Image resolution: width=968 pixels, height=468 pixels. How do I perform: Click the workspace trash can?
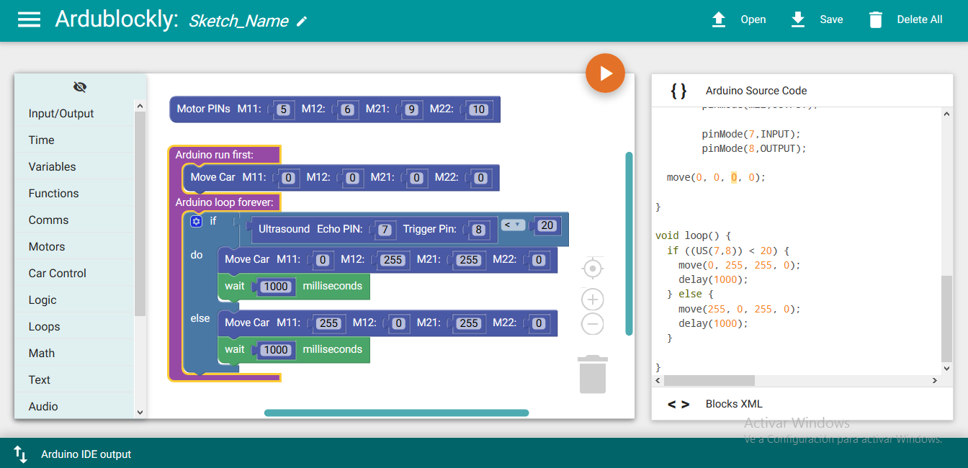click(x=593, y=374)
